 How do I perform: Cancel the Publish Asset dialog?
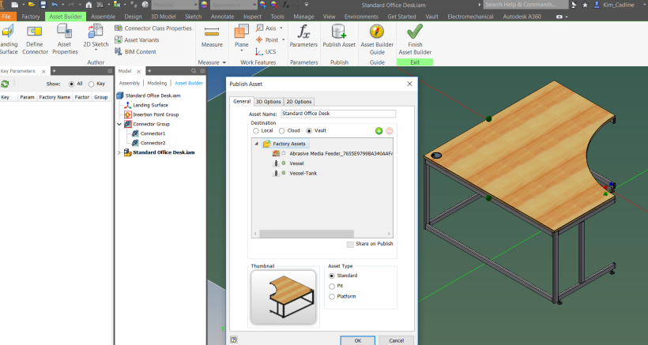[397, 340]
